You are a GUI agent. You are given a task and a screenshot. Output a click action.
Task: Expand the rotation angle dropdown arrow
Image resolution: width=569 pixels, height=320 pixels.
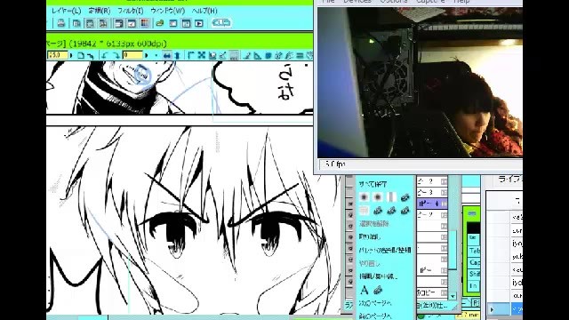point(146,55)
